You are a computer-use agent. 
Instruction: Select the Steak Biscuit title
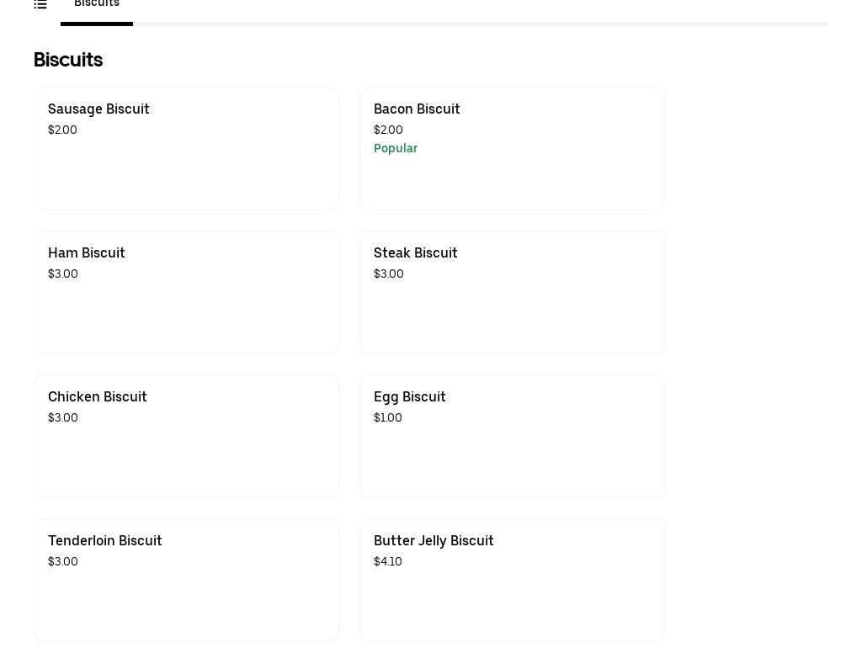tap(415, 252)
